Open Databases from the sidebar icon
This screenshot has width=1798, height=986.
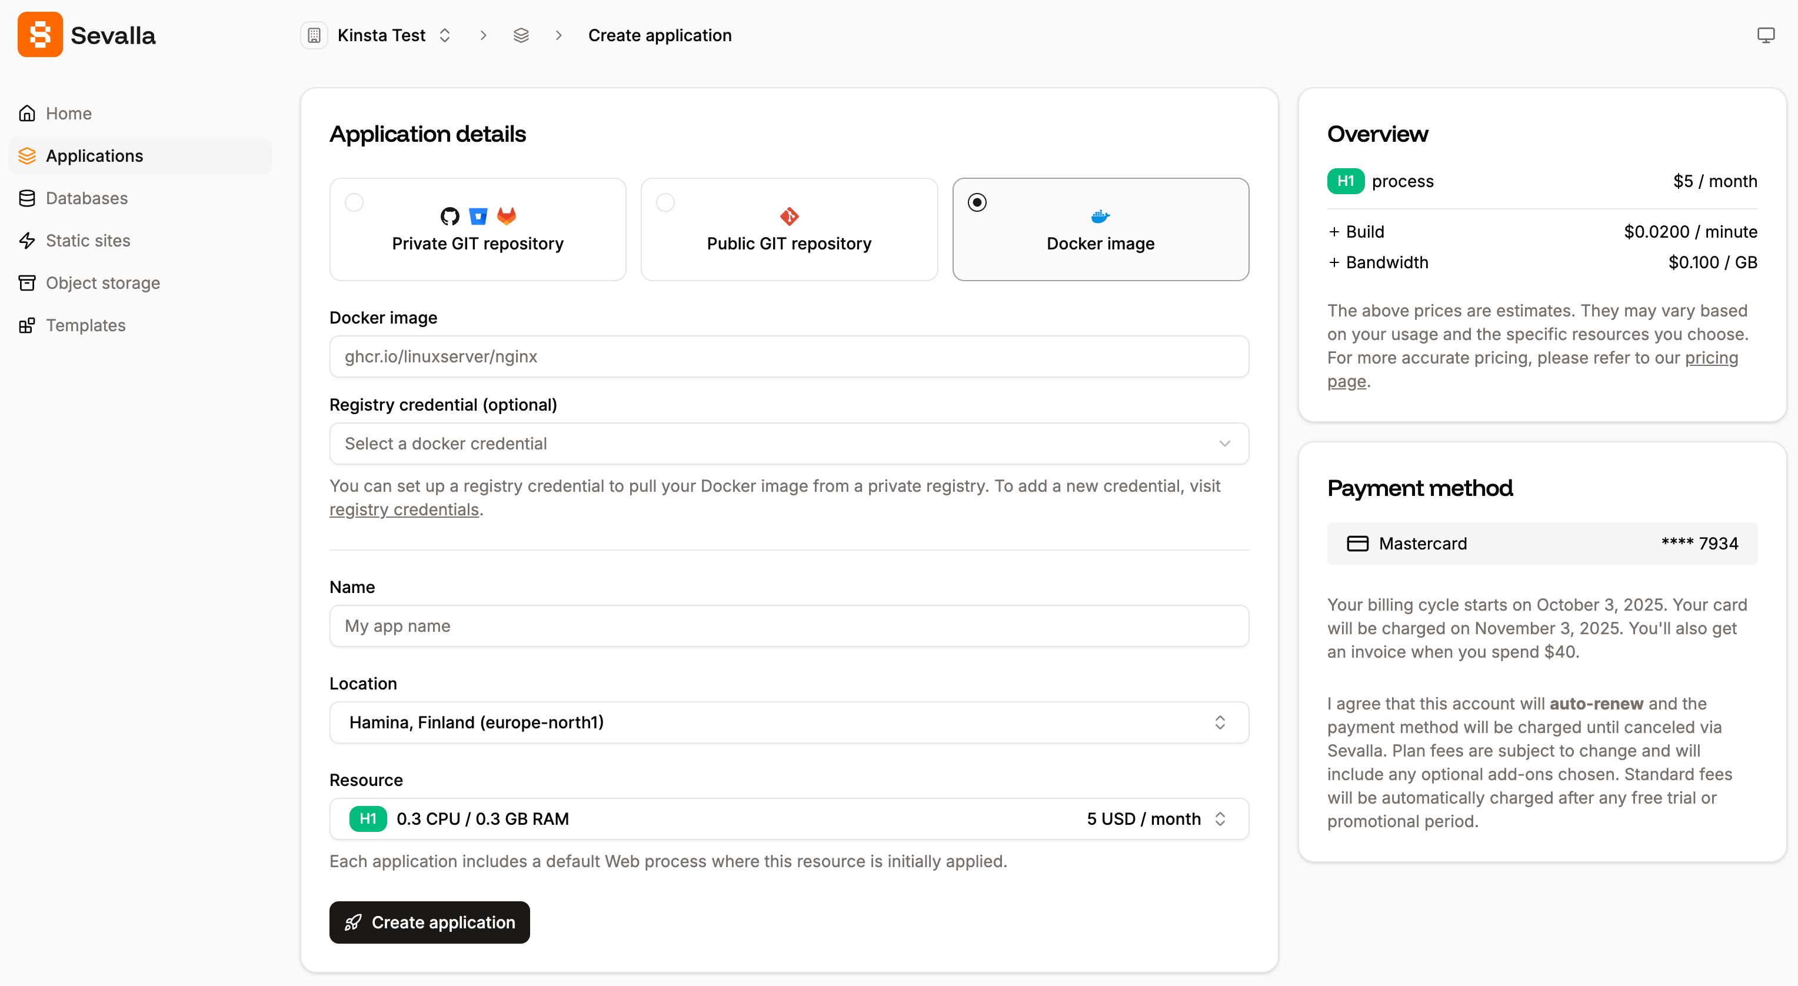click(27, 198)
